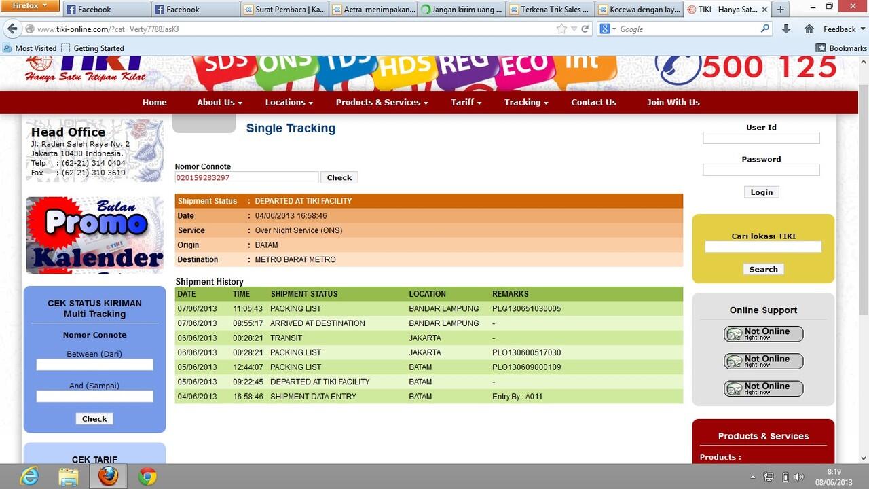Expand the Products & Services menu

(x=382, y=103)
